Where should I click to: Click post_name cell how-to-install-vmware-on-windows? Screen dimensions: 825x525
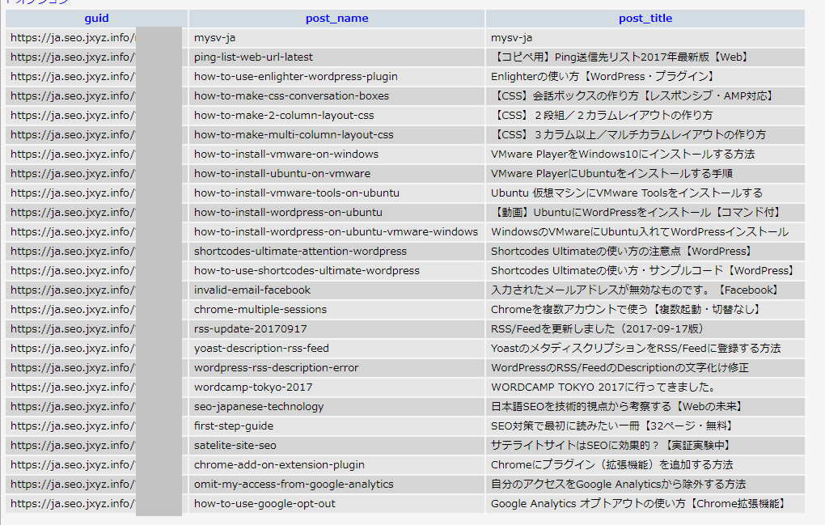point(286,155)
